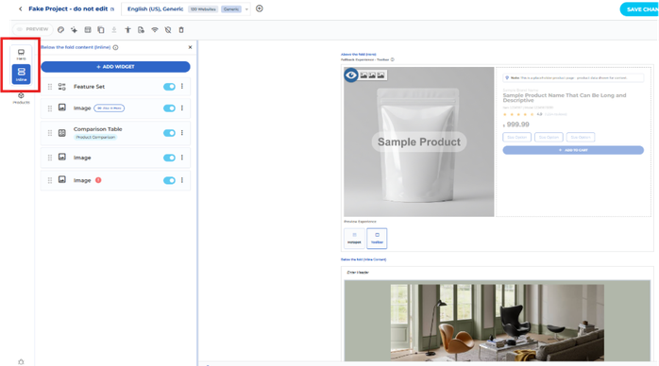Go back using the arrow beside Fake Project
This screenshot has height=366, width=659.
[20, 8]
